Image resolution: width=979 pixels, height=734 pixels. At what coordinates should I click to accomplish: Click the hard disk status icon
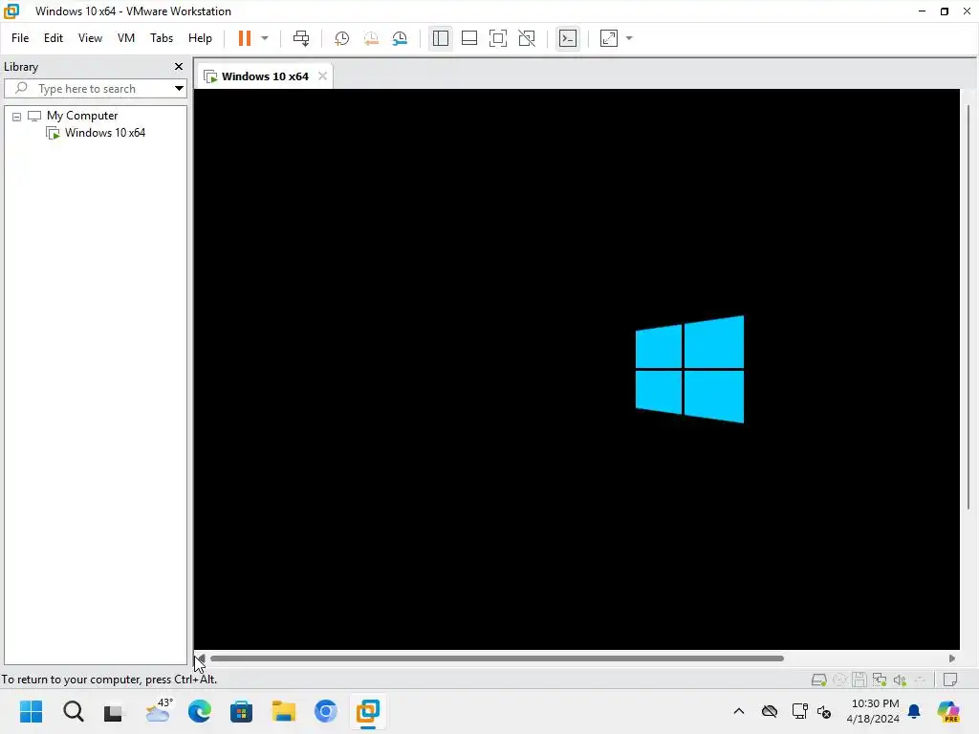click(x=818, y=680)
